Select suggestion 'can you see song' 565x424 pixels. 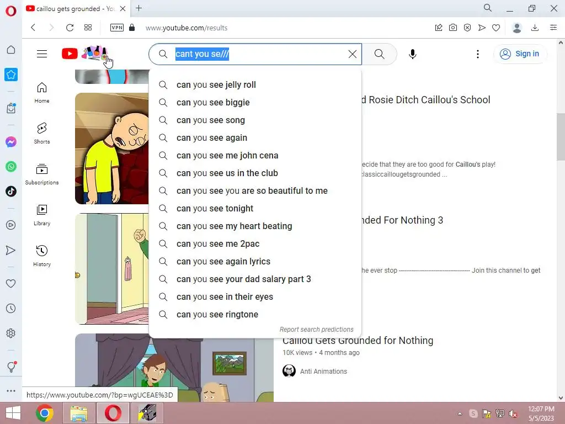click(x=255, y=120)
